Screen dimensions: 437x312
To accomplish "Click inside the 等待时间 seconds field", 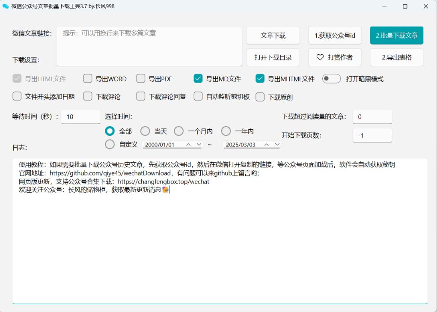I will pos(80,116).
